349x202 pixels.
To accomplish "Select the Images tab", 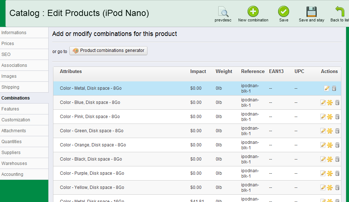I will (9, 76).
